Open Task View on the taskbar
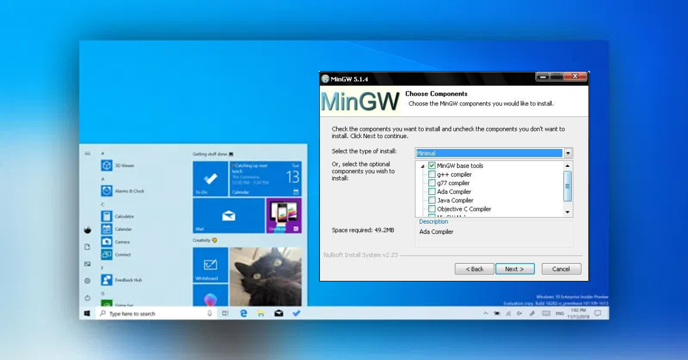 [225, 314]
